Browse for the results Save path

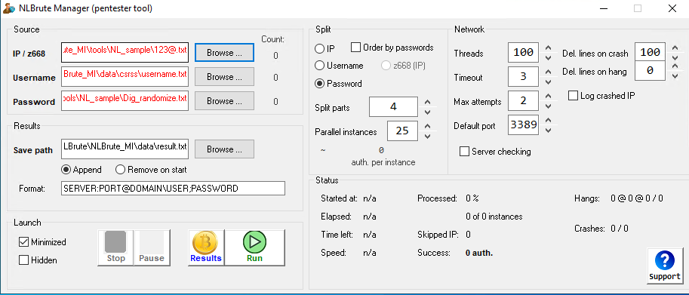(x=224, y=149)
